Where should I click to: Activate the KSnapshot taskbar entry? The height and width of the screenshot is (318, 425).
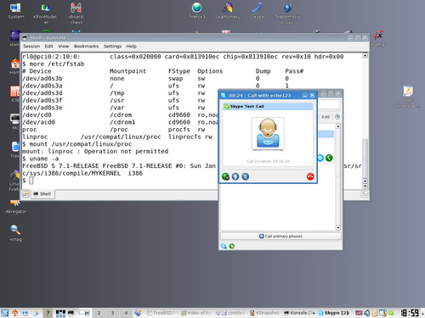[x=265, y=313]
